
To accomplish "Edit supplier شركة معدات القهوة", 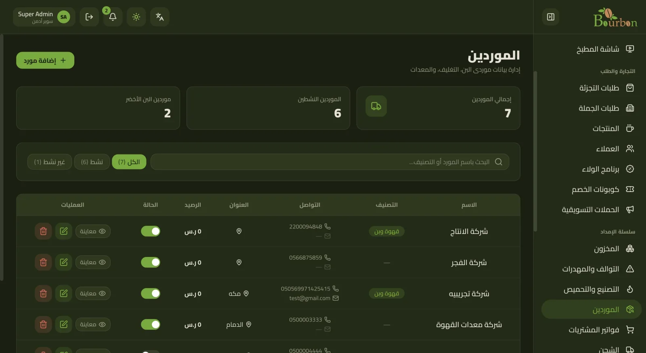I will coord(64,324).
